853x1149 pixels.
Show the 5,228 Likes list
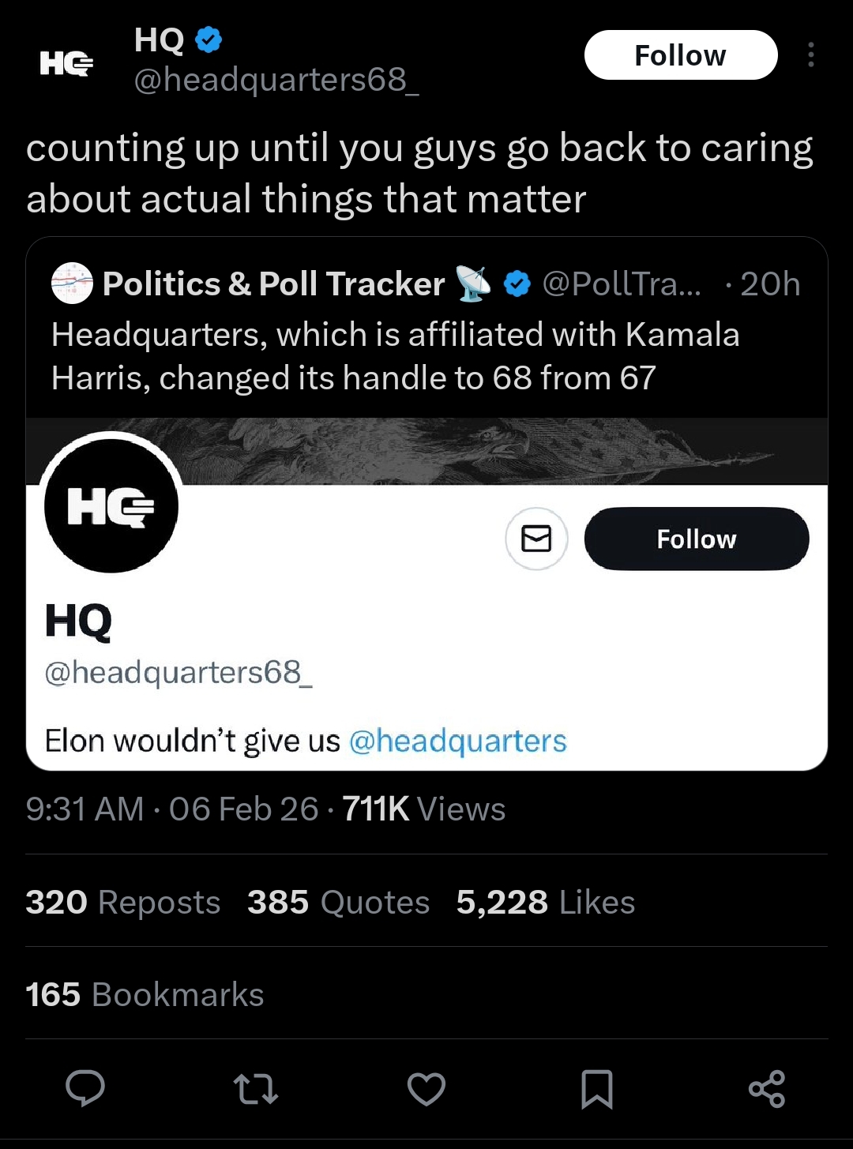(x=545, y=902)
